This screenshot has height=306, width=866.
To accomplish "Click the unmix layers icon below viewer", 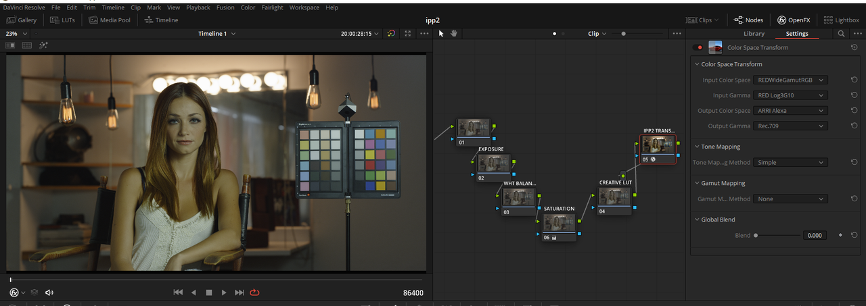I will (35, 292).
